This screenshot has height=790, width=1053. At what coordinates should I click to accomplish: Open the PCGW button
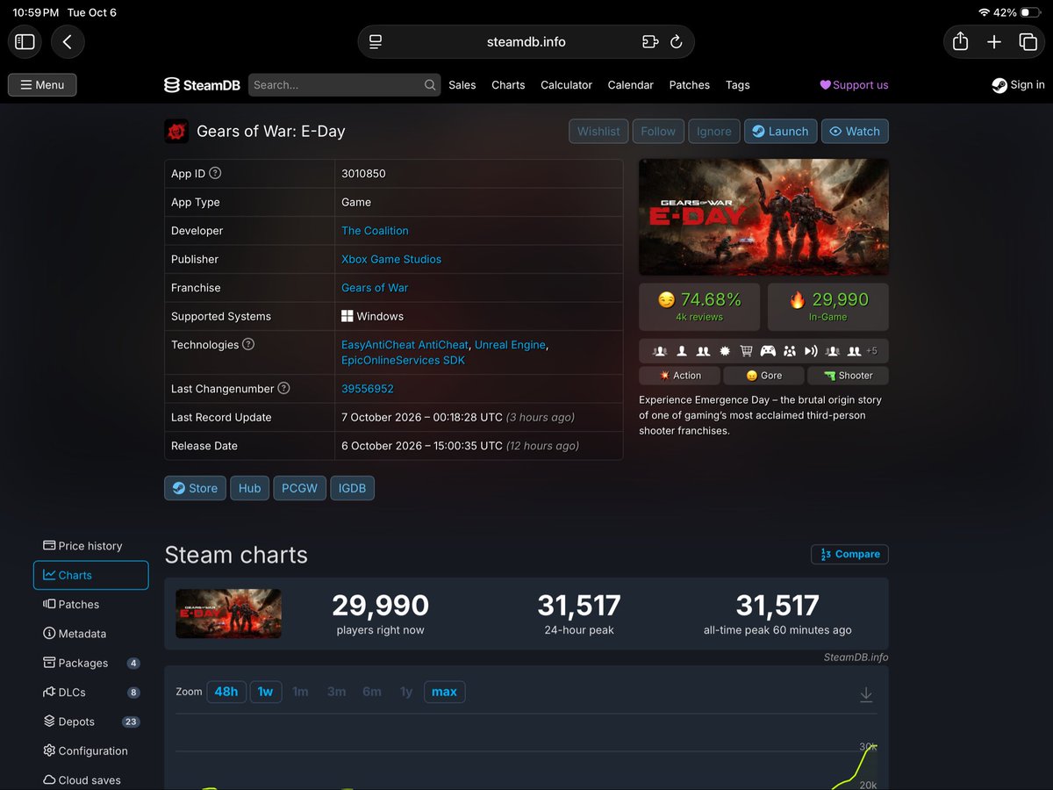299,488
